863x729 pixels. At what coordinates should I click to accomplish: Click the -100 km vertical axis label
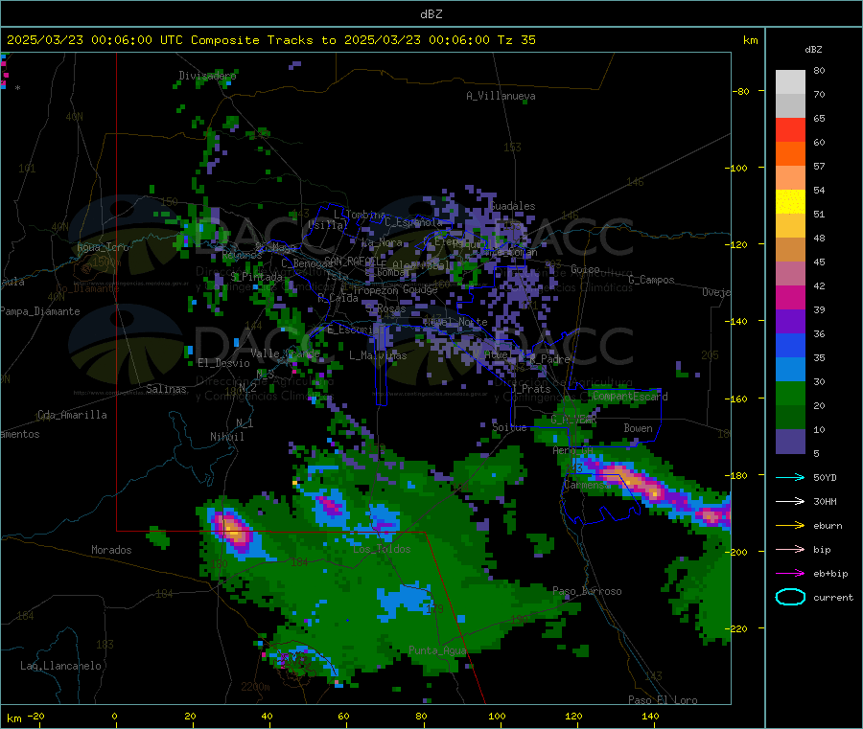[737, 168]
